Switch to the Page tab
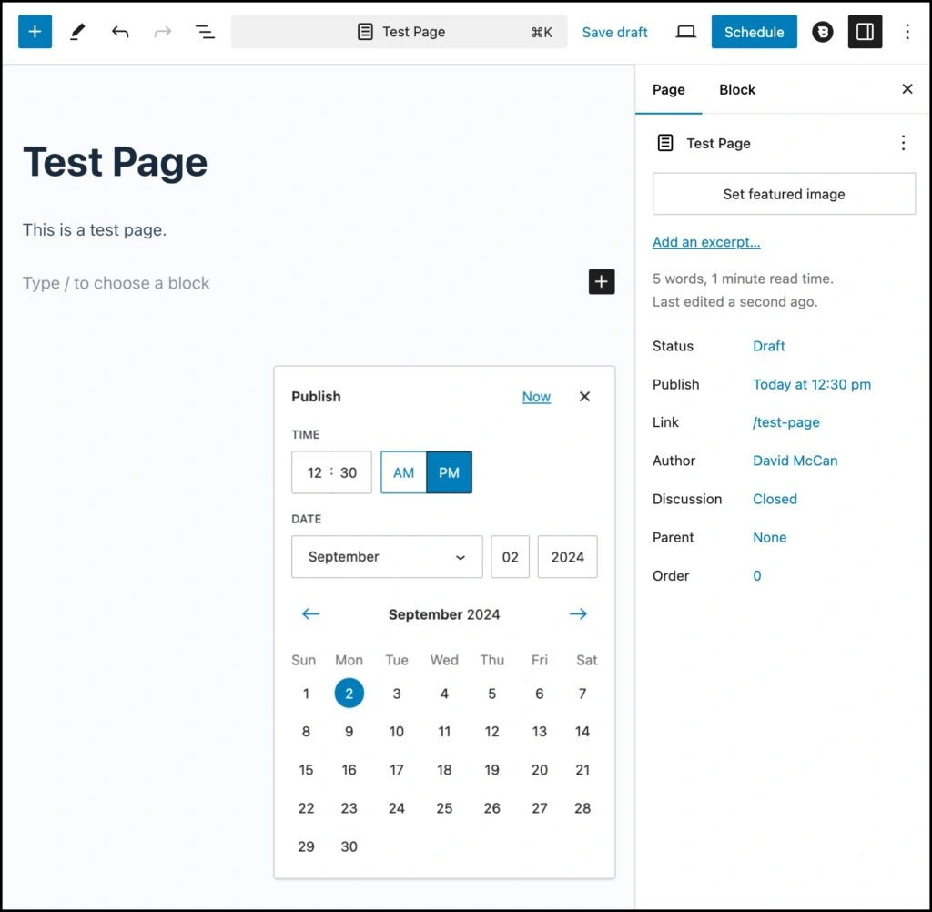 tap(668, 89)
